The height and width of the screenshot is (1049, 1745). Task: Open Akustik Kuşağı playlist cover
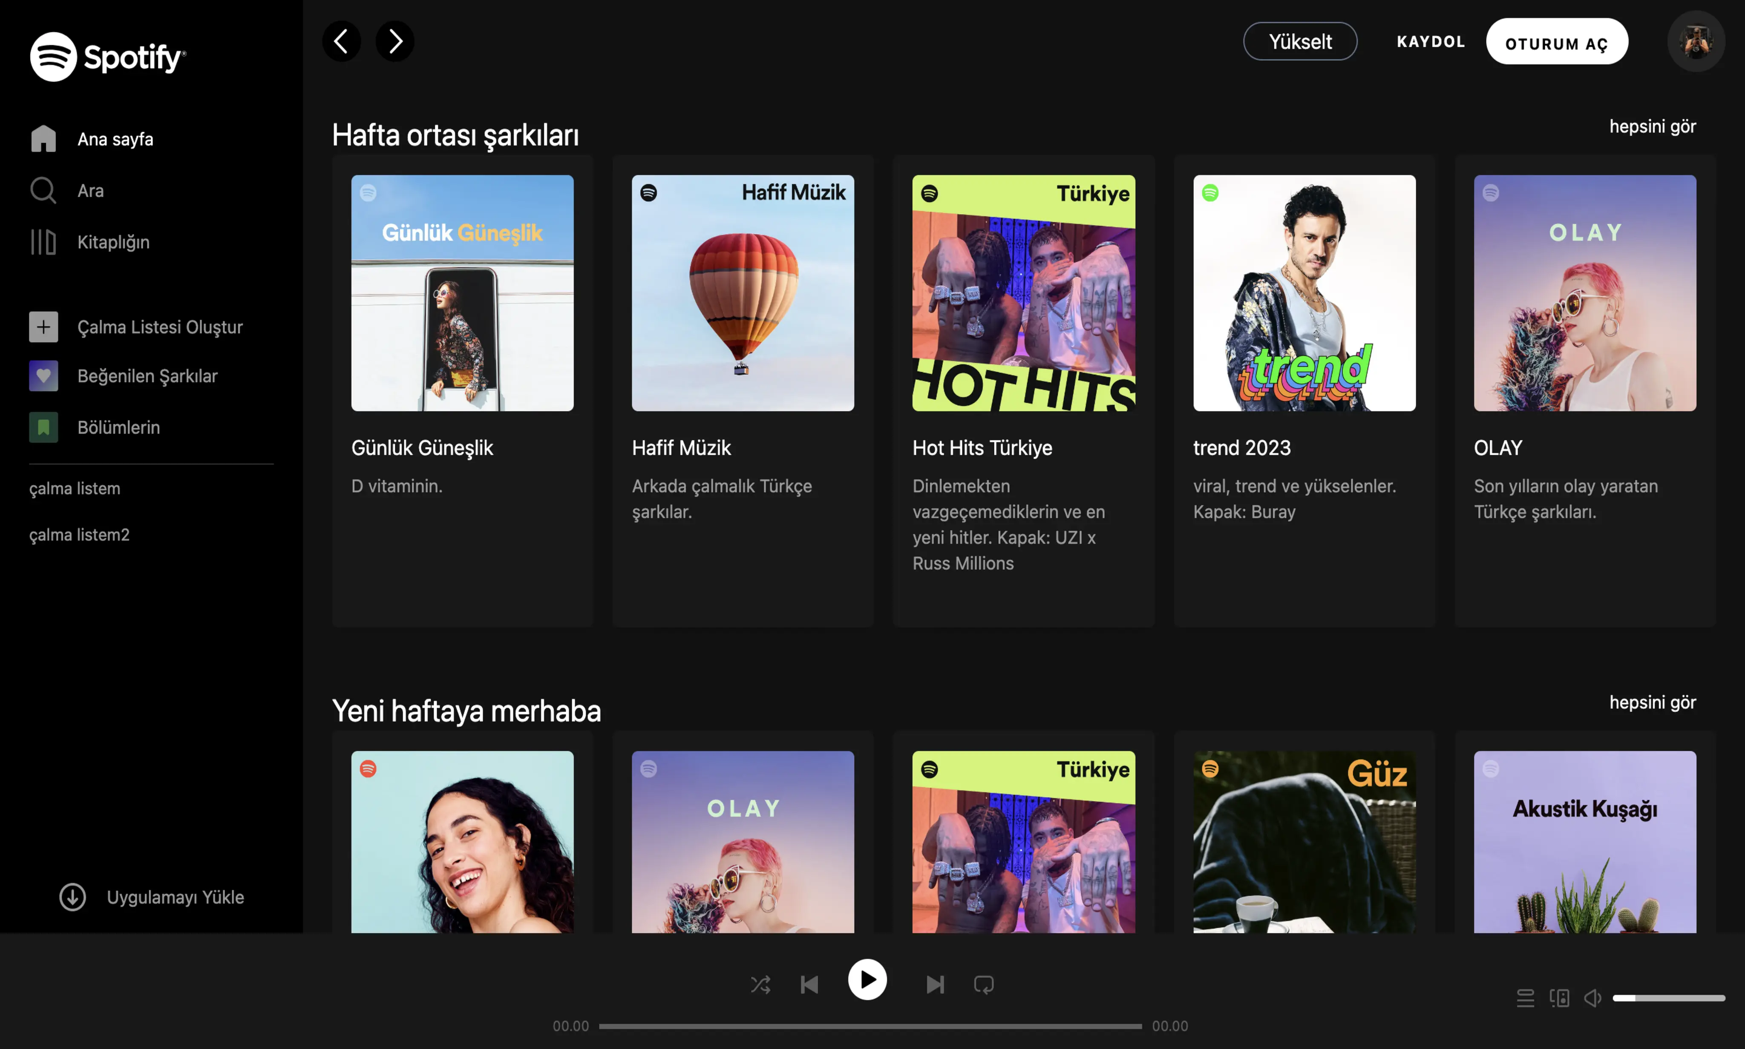[1584, 841]
